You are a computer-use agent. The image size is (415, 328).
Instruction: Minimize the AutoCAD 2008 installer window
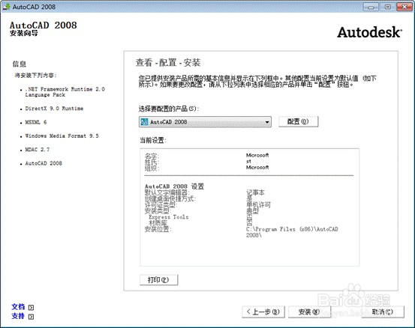371,7
